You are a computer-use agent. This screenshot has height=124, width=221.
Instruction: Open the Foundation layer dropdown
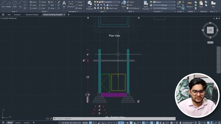[120, 2]
